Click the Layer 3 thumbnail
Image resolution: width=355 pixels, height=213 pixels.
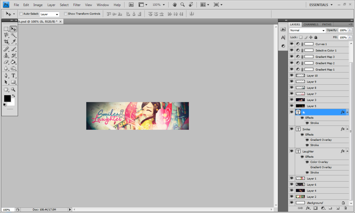point(300,100)
